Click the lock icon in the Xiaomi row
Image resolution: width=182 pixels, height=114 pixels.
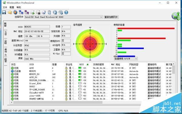point(66,84)
